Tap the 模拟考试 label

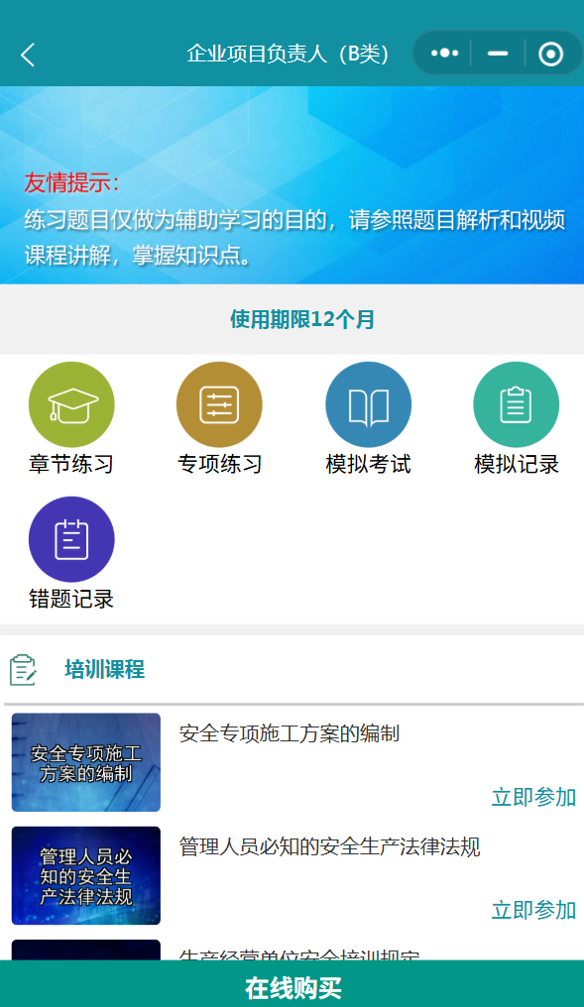tap(368, 464)
